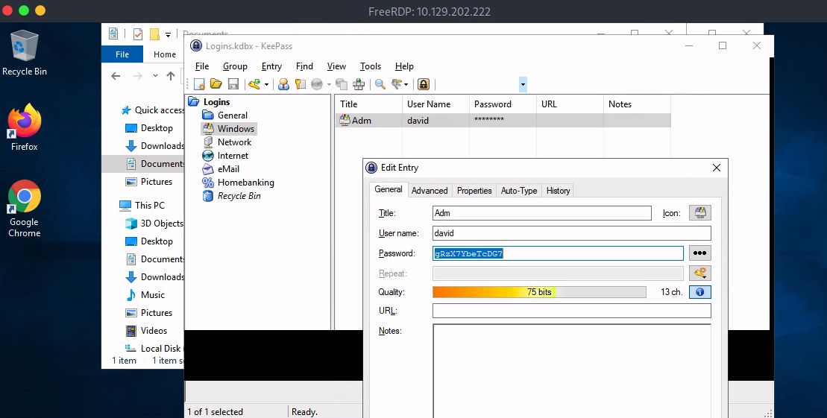Click the Title column header
This screenshot has width=827, height=418.
[x=368, y=104]
